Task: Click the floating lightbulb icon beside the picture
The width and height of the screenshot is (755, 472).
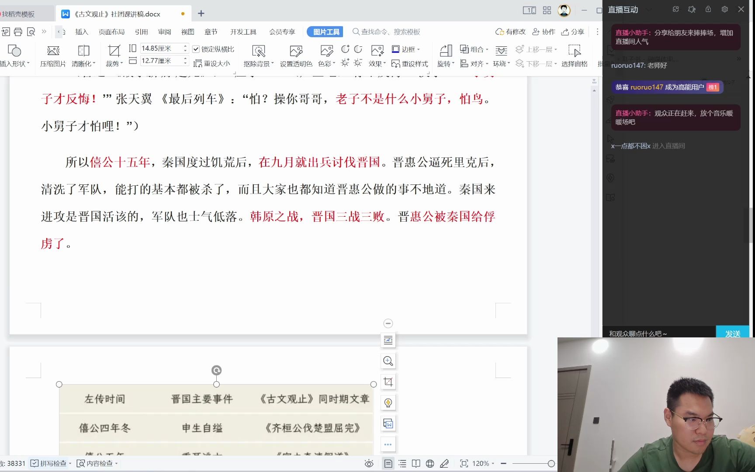Action: [x=388, y=403]
